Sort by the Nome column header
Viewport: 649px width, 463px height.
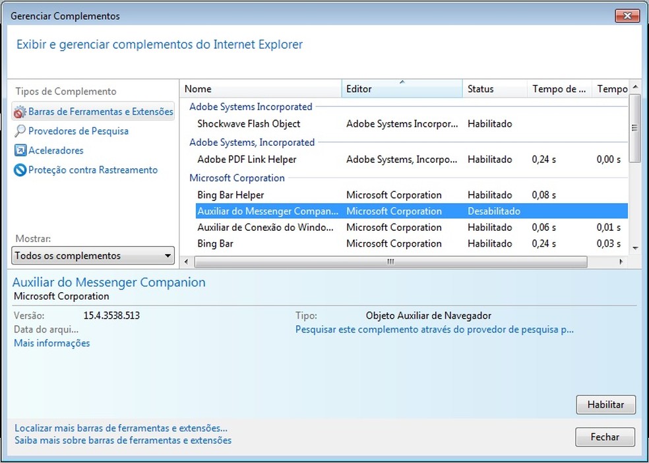(x=261, y=88)
